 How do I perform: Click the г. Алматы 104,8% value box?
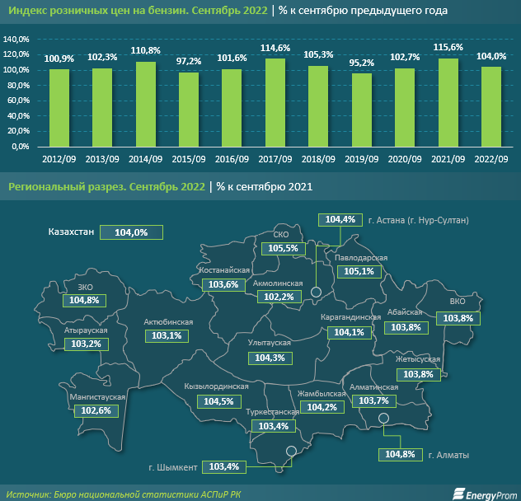coord(400,454)
